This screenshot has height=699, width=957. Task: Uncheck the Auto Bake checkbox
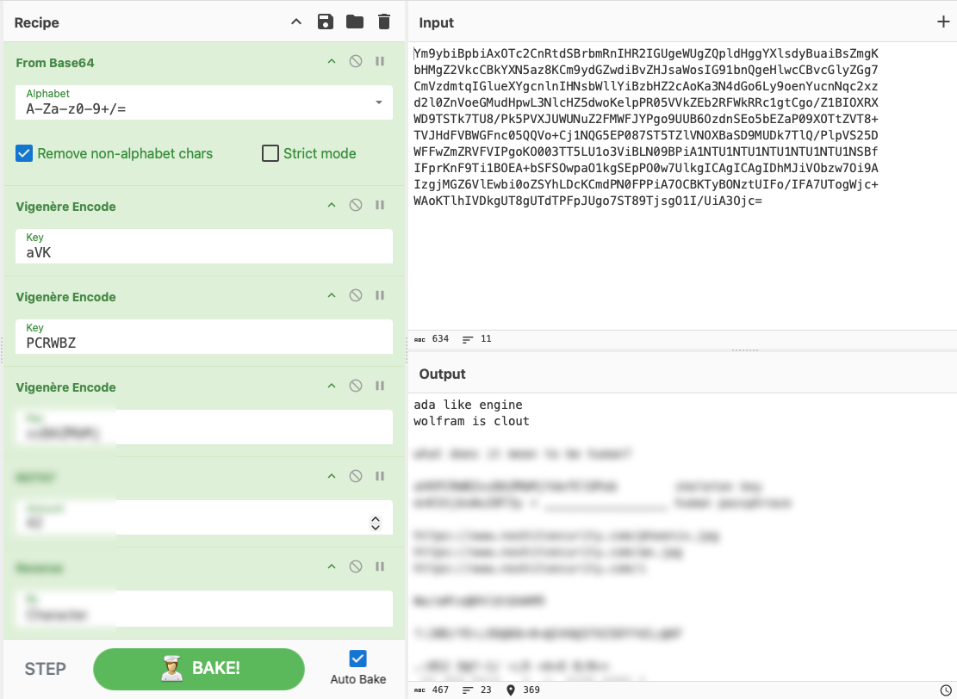357,659
